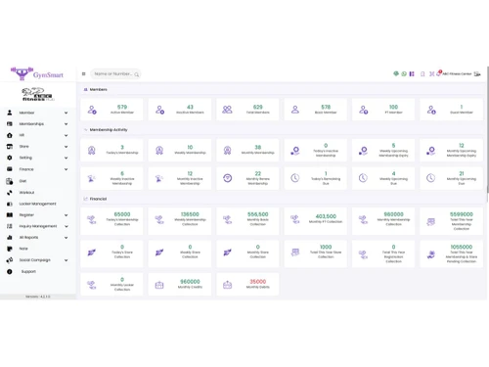The image size is (489, 367).
Task: Expand the Inquiry Management chevron
Action: [66, 226]
